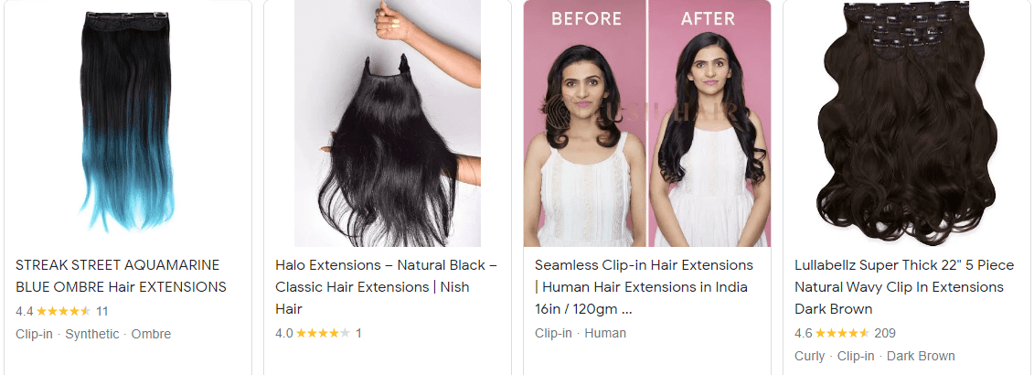Open the Before/After clip-in extensions image
The width and height of the screenshot is (1034, 375).
647,123
